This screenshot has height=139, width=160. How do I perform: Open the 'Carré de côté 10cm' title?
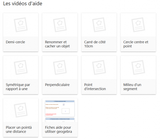(x=95, y=44)
